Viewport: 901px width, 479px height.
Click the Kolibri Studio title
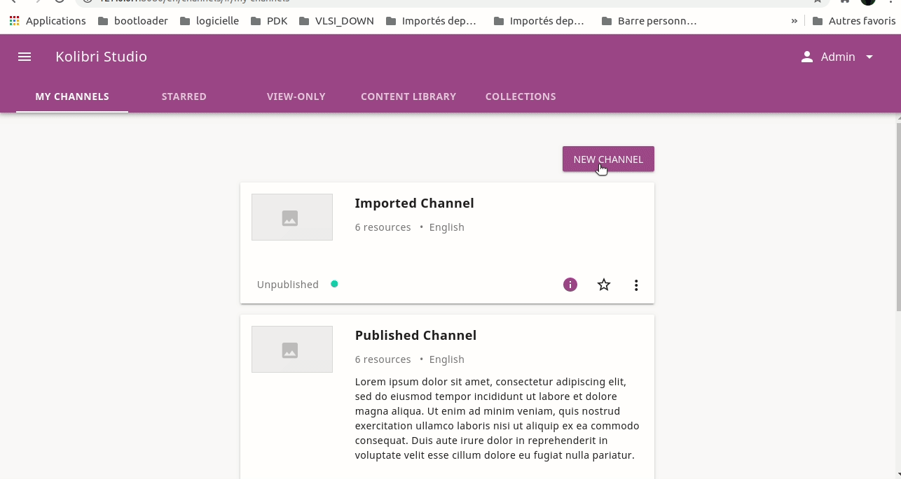102,57
